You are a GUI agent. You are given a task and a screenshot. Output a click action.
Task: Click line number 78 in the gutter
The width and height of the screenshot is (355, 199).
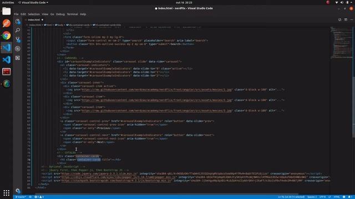[x=29, y=160]
